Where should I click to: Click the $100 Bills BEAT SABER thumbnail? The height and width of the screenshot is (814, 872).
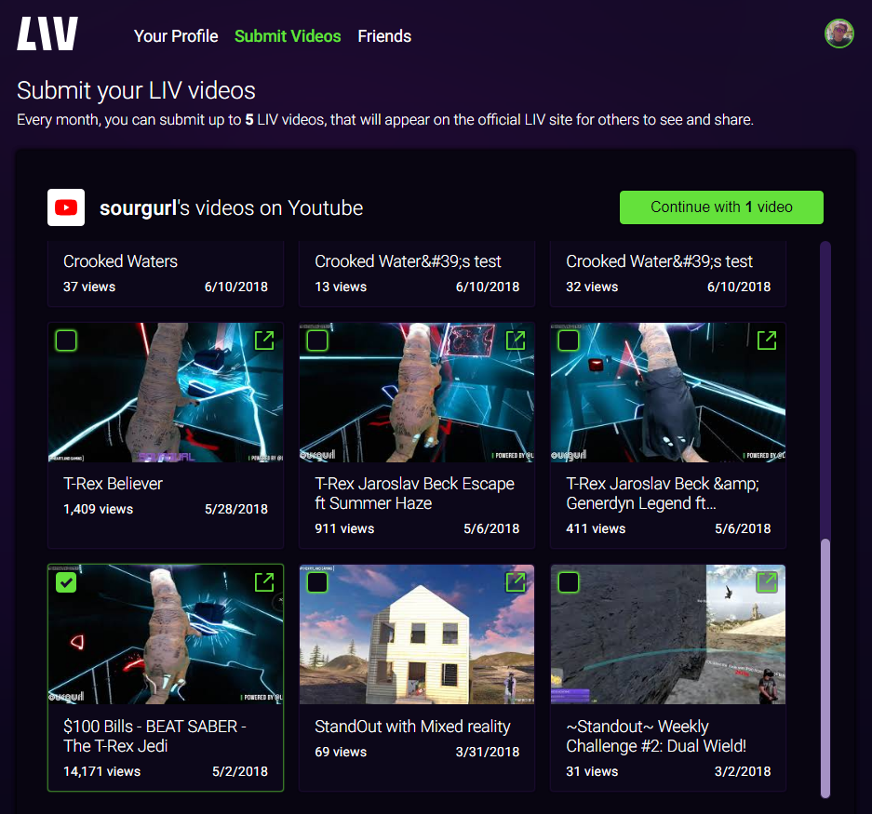tap(166, 634)
